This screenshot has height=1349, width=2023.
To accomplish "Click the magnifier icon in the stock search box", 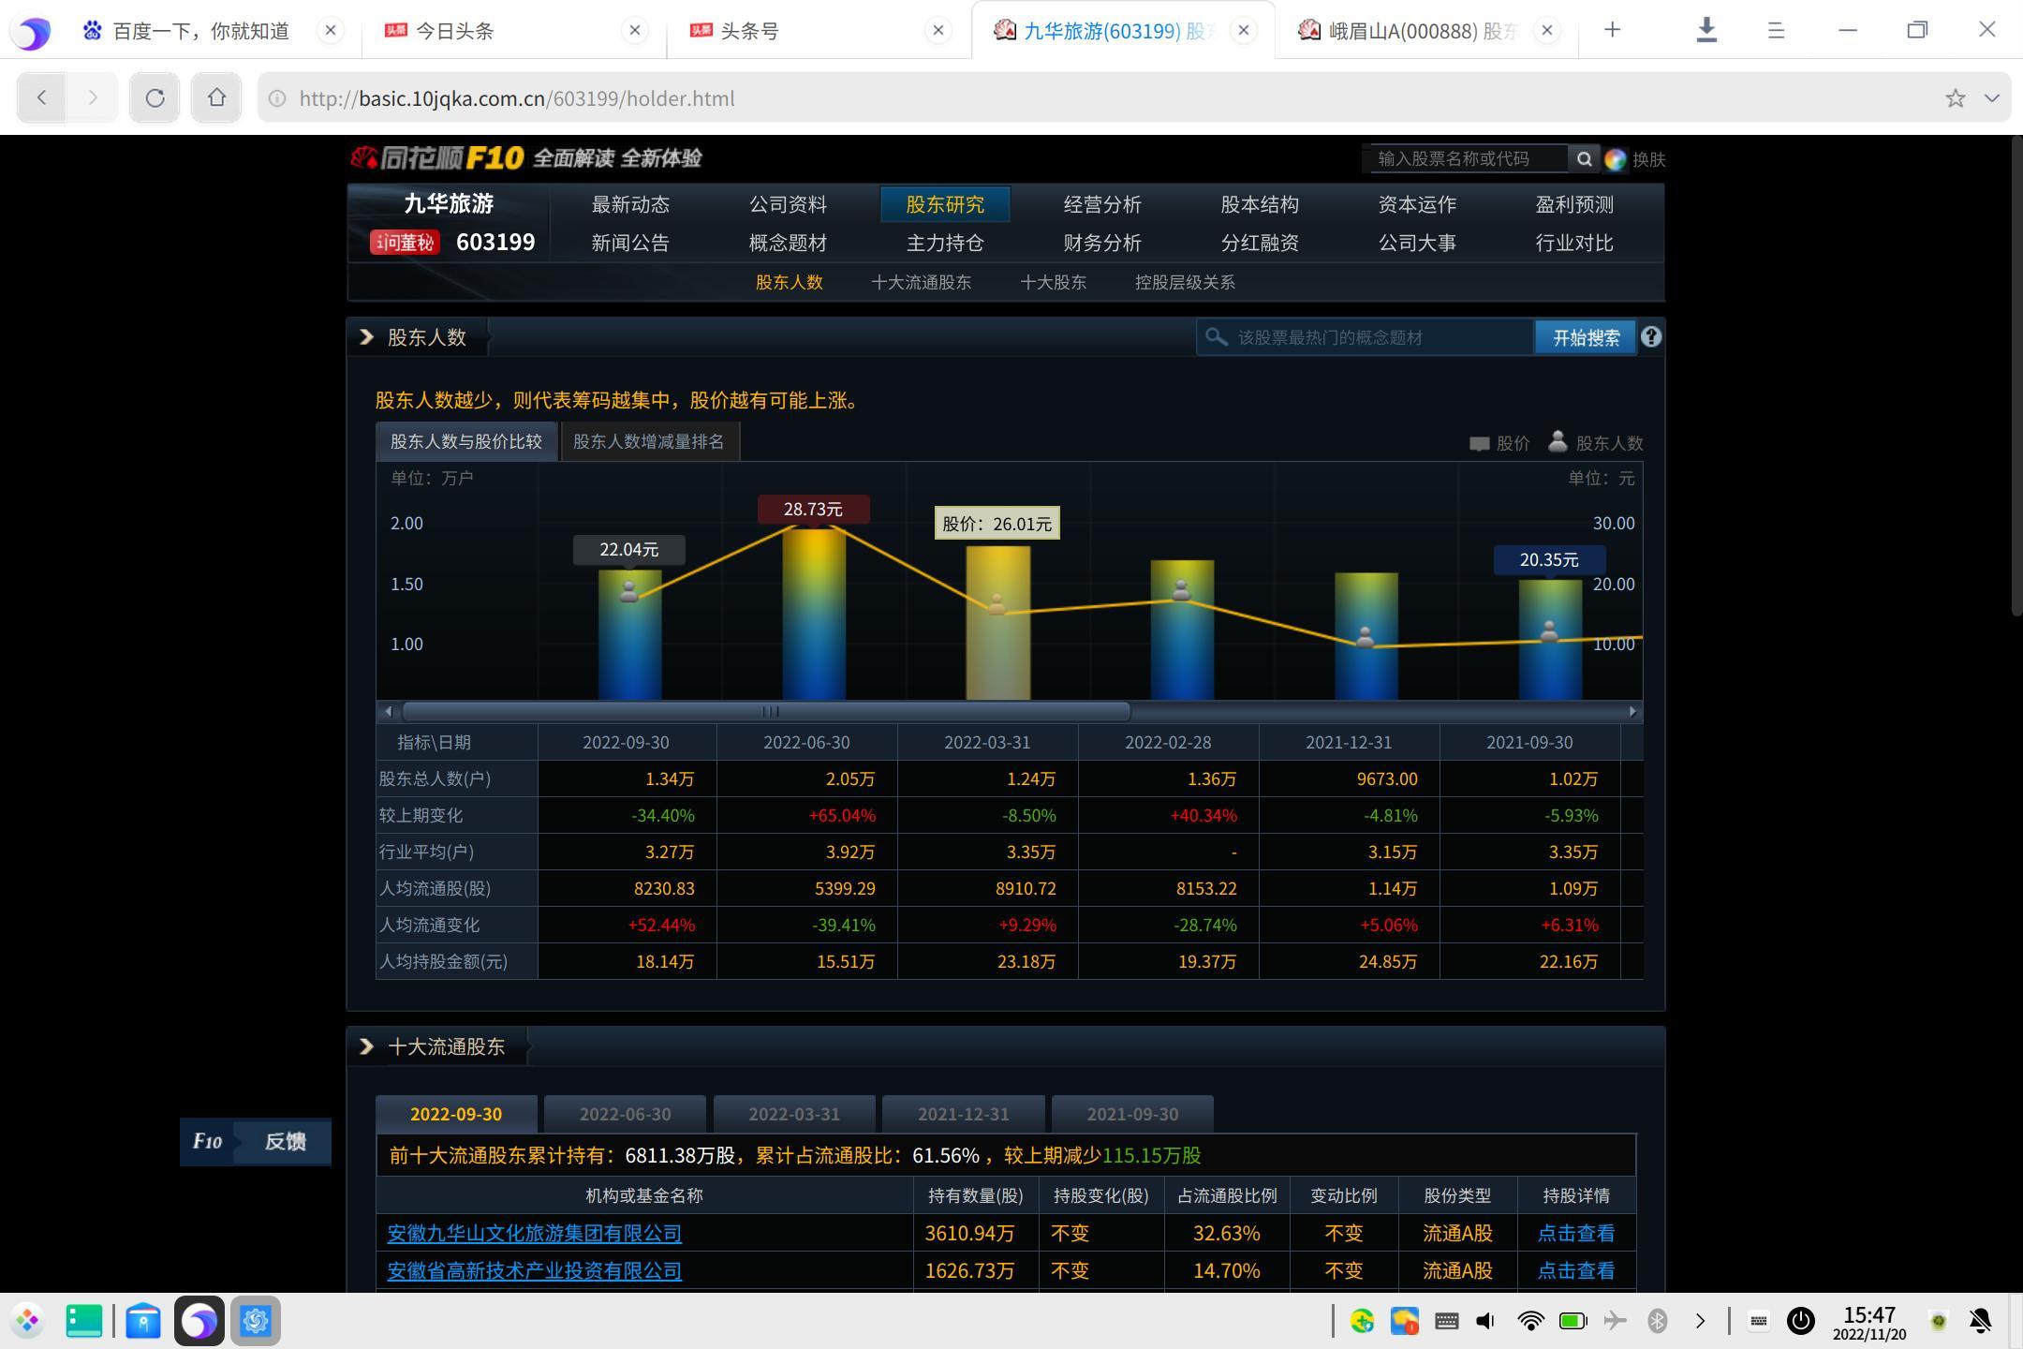I will [x=1585, y=158].
